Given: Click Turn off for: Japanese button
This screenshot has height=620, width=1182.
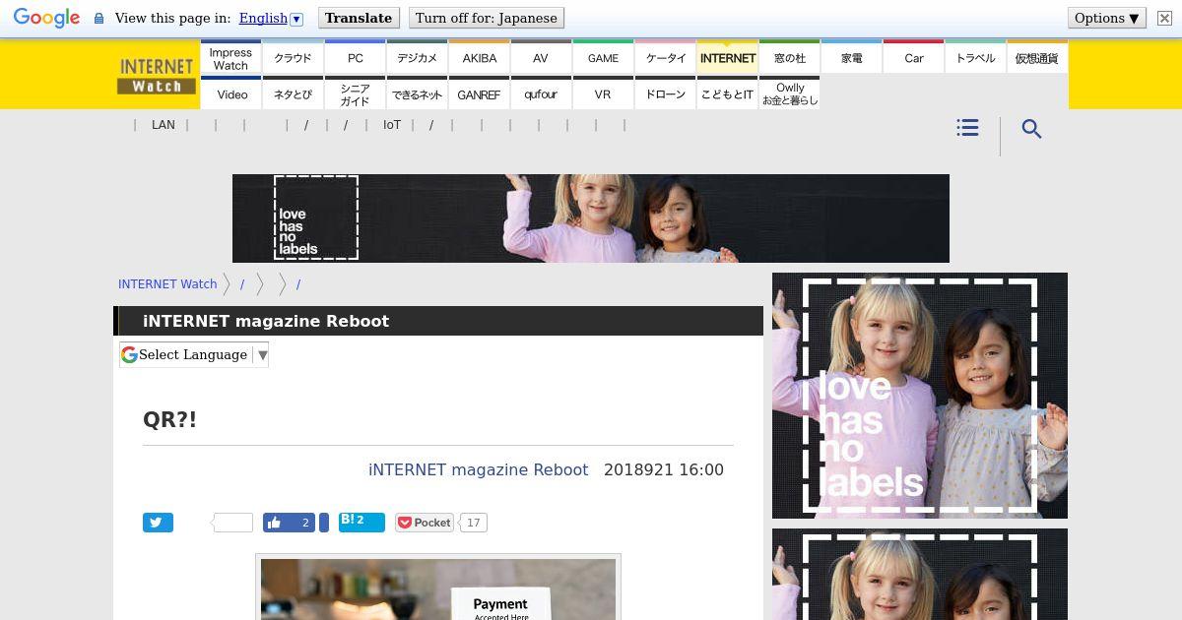Looking at the screenshot, I should coord(486,18).
